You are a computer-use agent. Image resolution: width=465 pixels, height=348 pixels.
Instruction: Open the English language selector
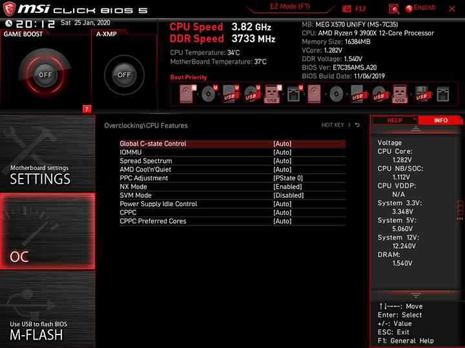pos(420,8)
